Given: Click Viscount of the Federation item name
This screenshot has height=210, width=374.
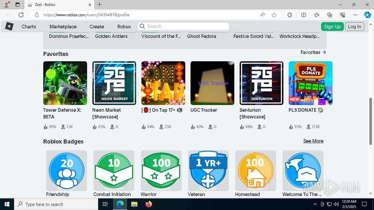Looking at the screenshot, I should pyautogui.click(x=161, y=36).
